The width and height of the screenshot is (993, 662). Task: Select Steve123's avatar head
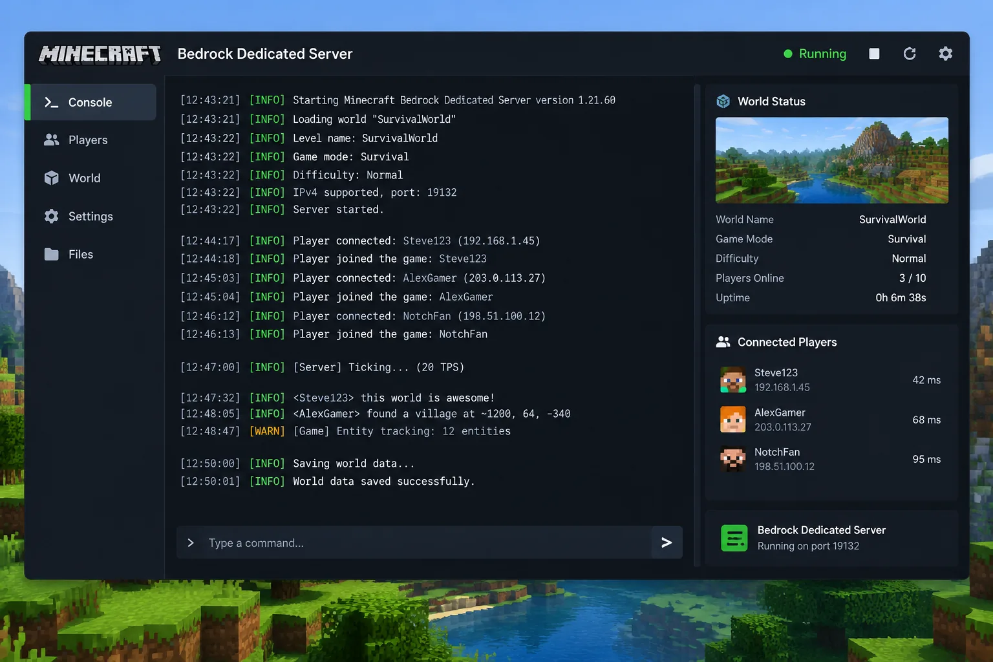coord(733,380)
